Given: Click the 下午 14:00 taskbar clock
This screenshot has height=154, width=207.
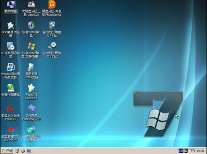Looking at the screenshot, I should pos(197,151).
